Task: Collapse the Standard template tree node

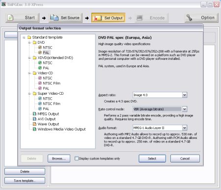Action: tap(24, 37)
